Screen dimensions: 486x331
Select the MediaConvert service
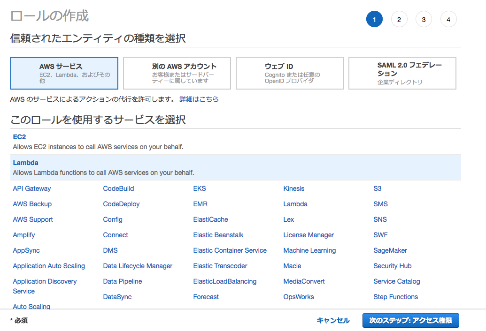(x=304, y=281)
